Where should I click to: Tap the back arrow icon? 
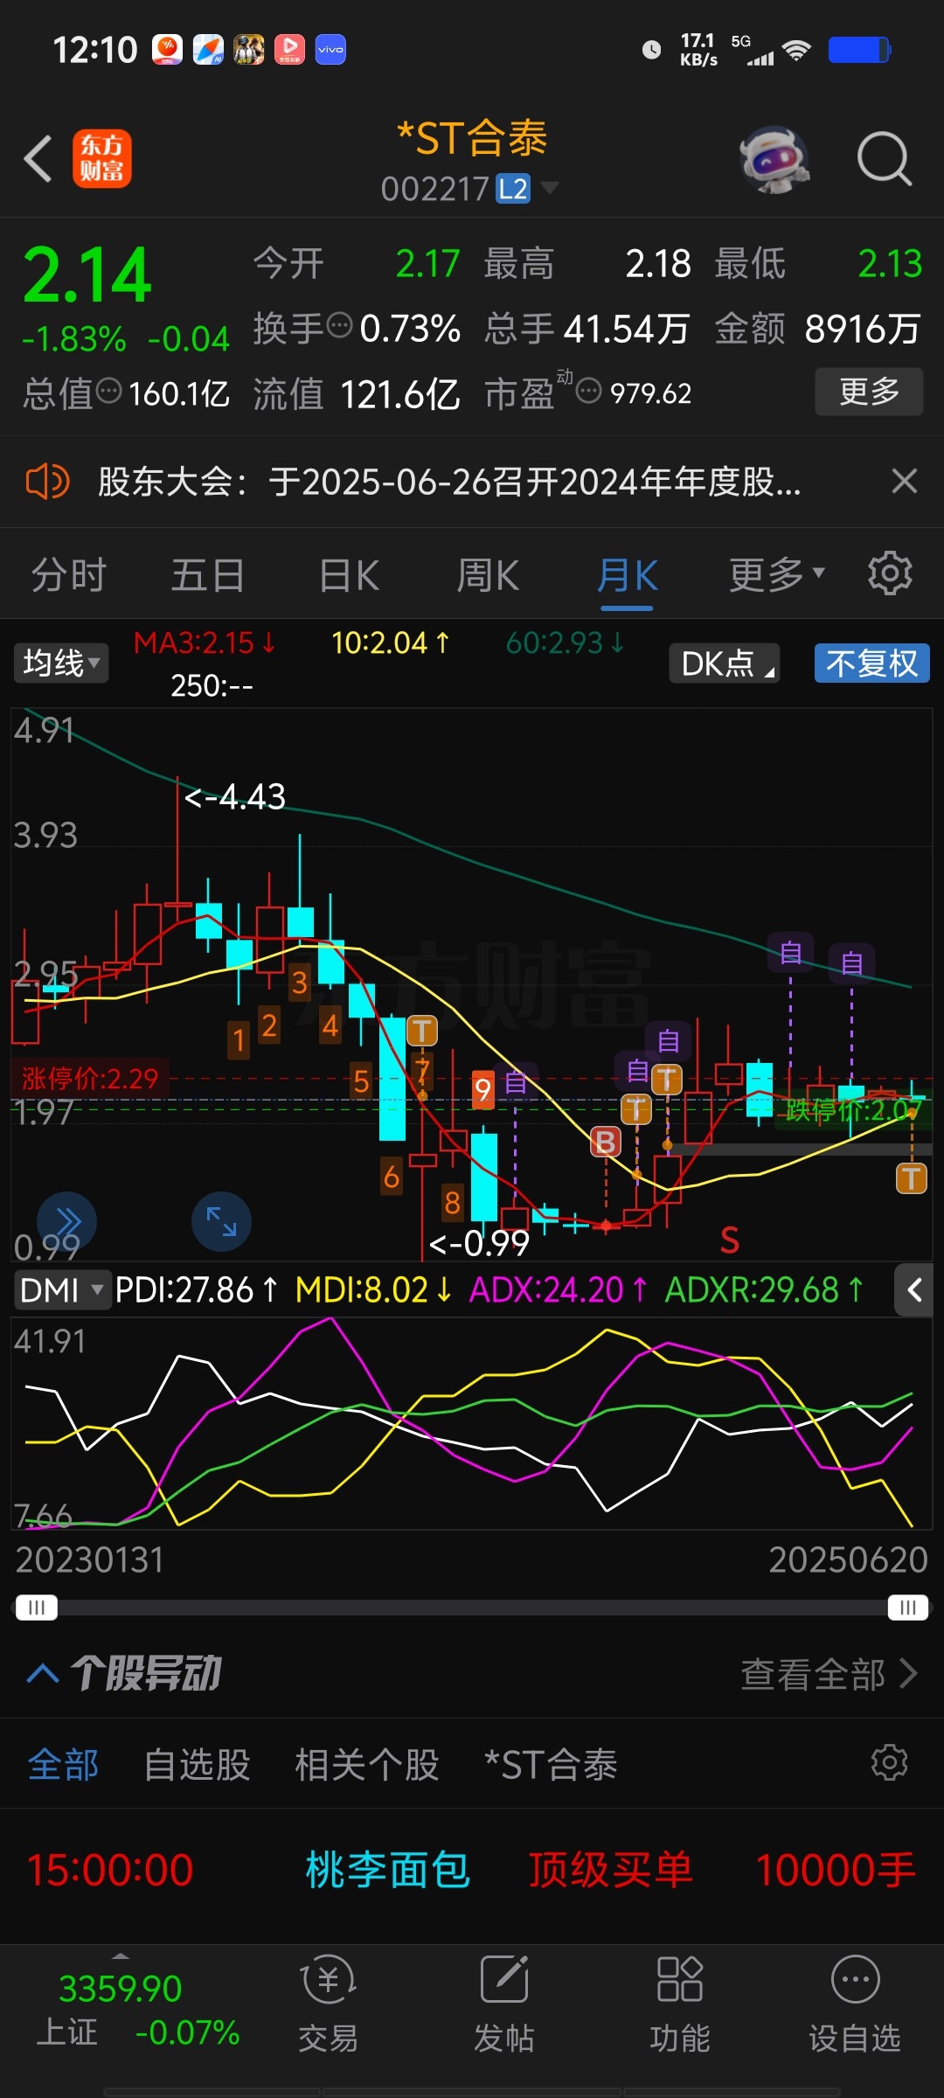coord(38,159)
